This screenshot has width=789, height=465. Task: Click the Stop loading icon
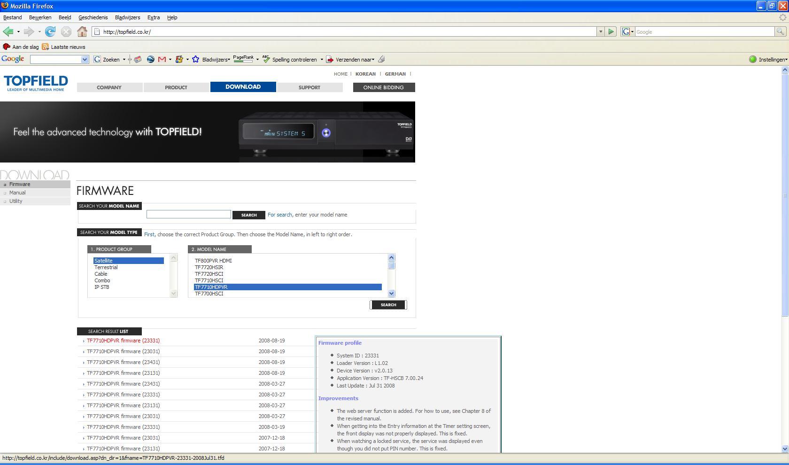click(66, 31)
